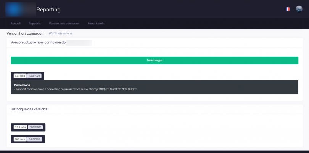Select Version hors connexion in navigation
Screen dimensions: 309x153
click(x=64, y=24)
